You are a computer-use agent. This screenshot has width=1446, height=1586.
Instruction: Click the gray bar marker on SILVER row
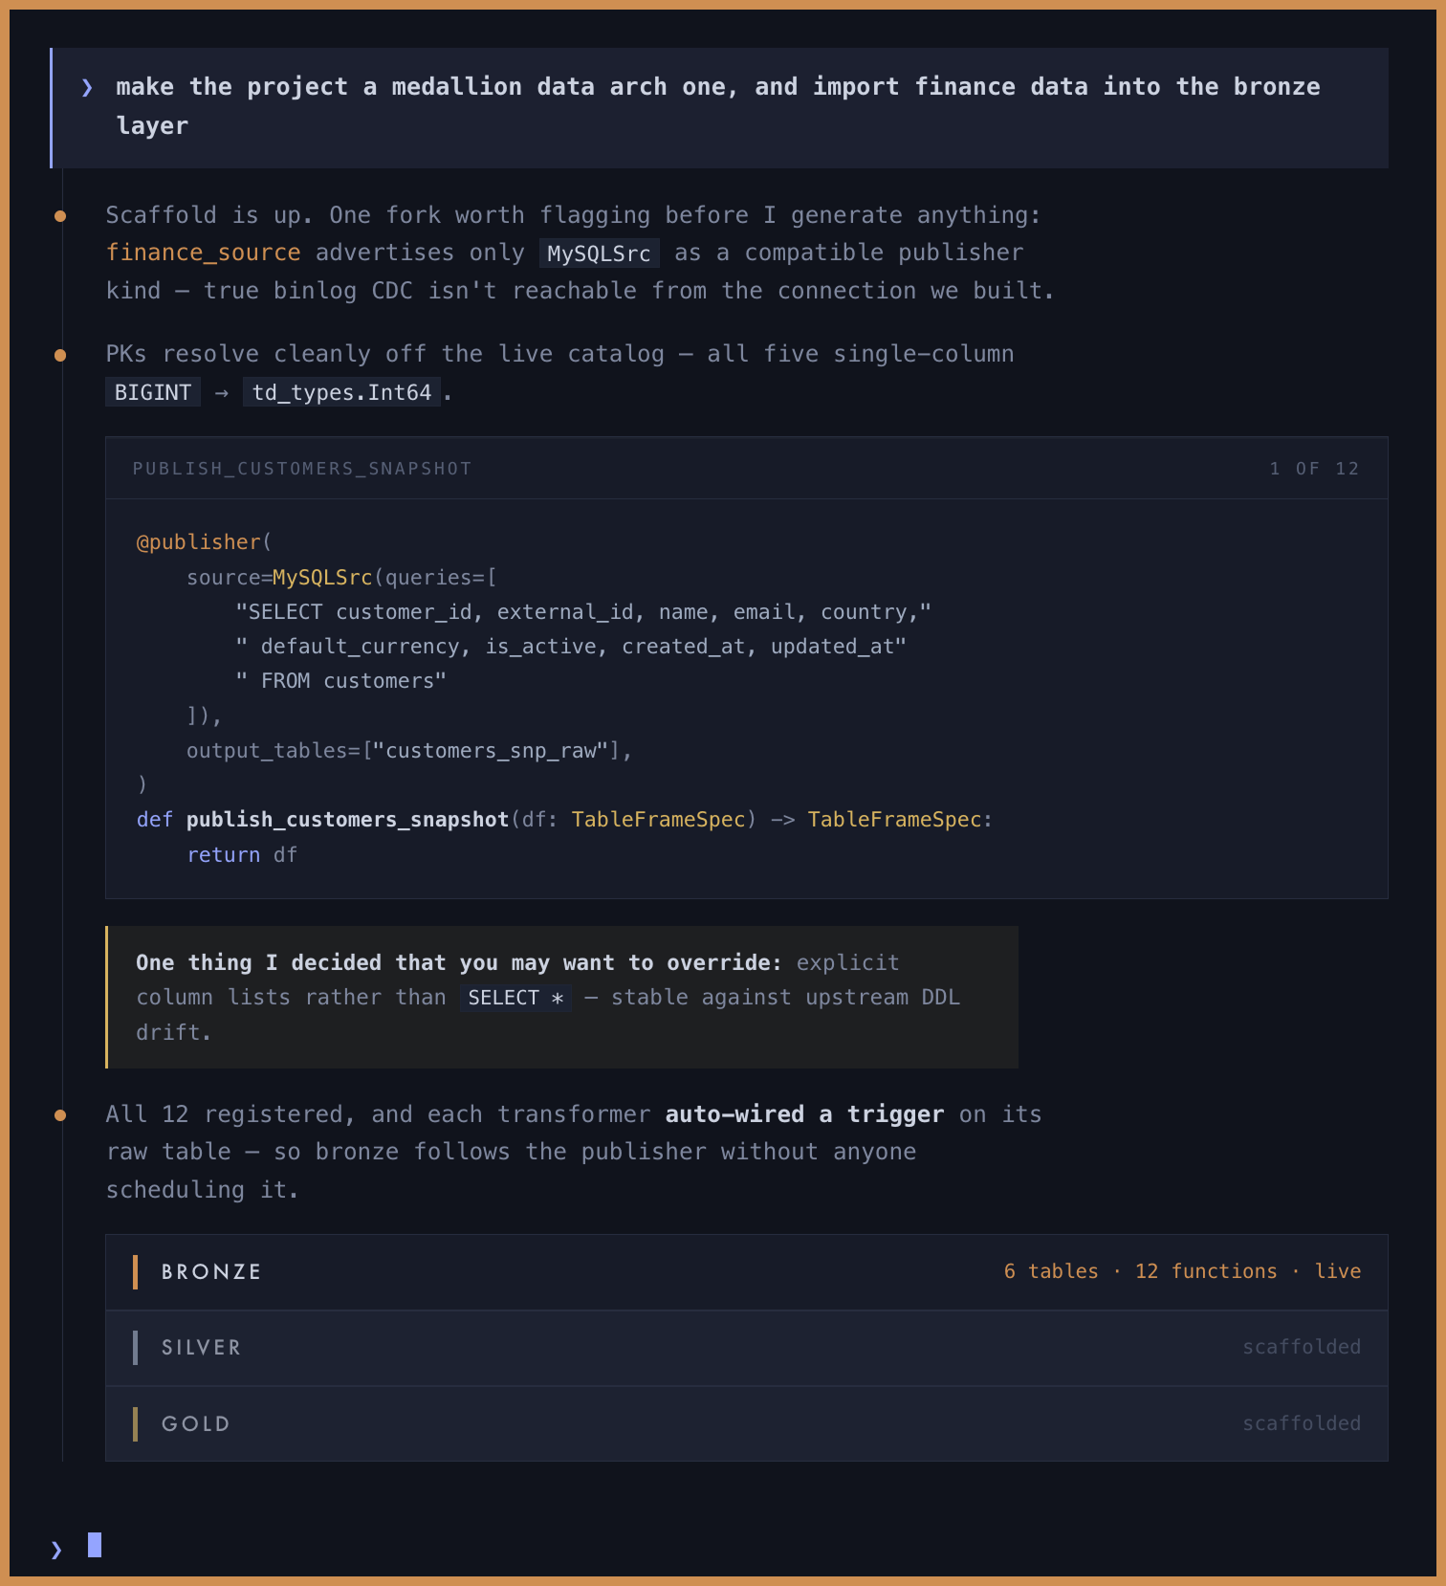(x=135, y=1348)
